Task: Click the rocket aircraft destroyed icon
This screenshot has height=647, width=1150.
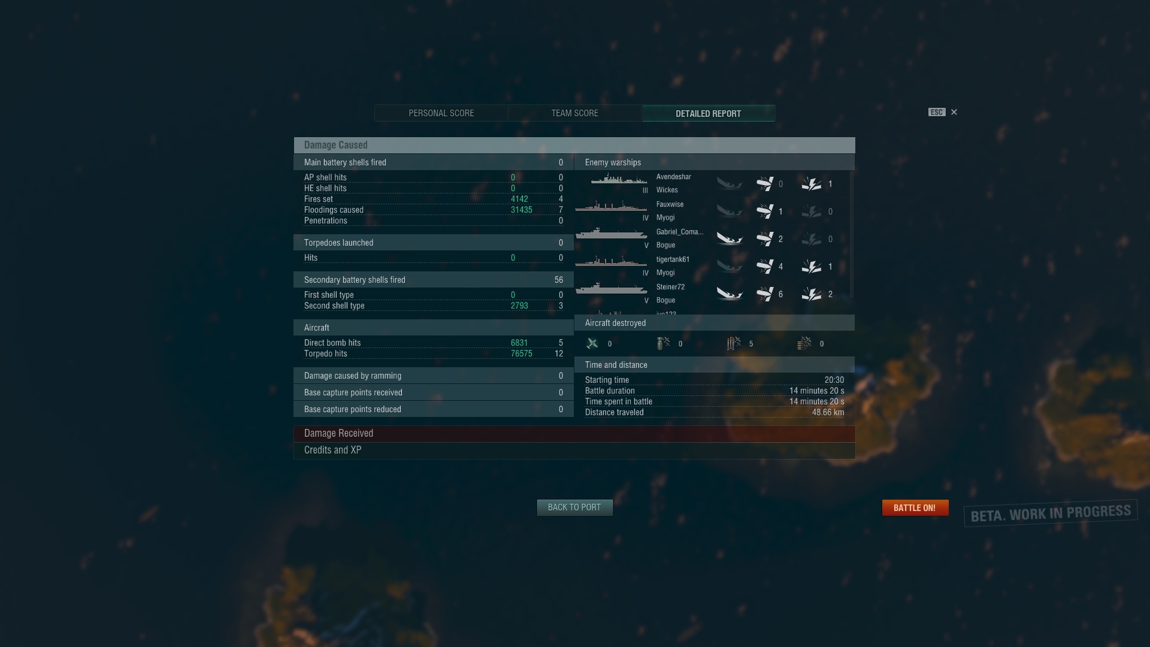Action: point(804,343)
